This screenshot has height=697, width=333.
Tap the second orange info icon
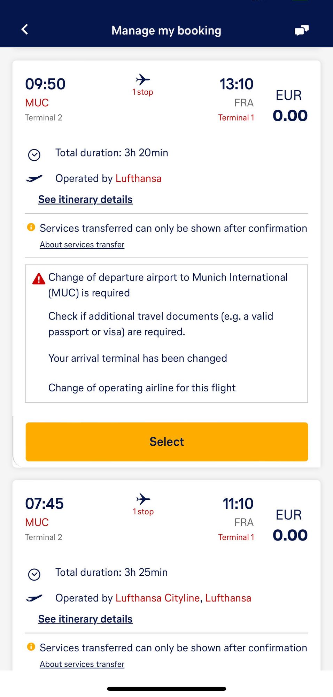click(x=31, y=647)
